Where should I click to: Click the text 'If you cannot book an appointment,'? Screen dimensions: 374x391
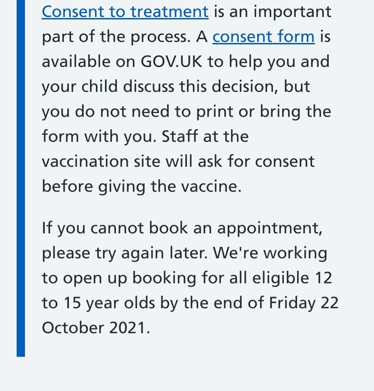click(182, 228)
